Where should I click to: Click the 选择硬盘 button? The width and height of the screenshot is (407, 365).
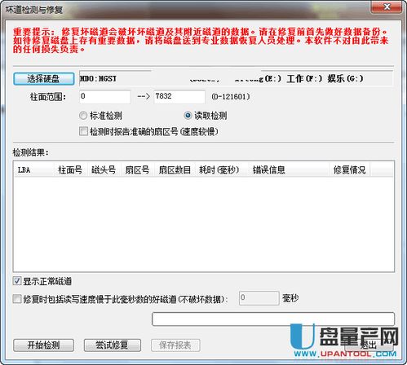coord(43,79)
